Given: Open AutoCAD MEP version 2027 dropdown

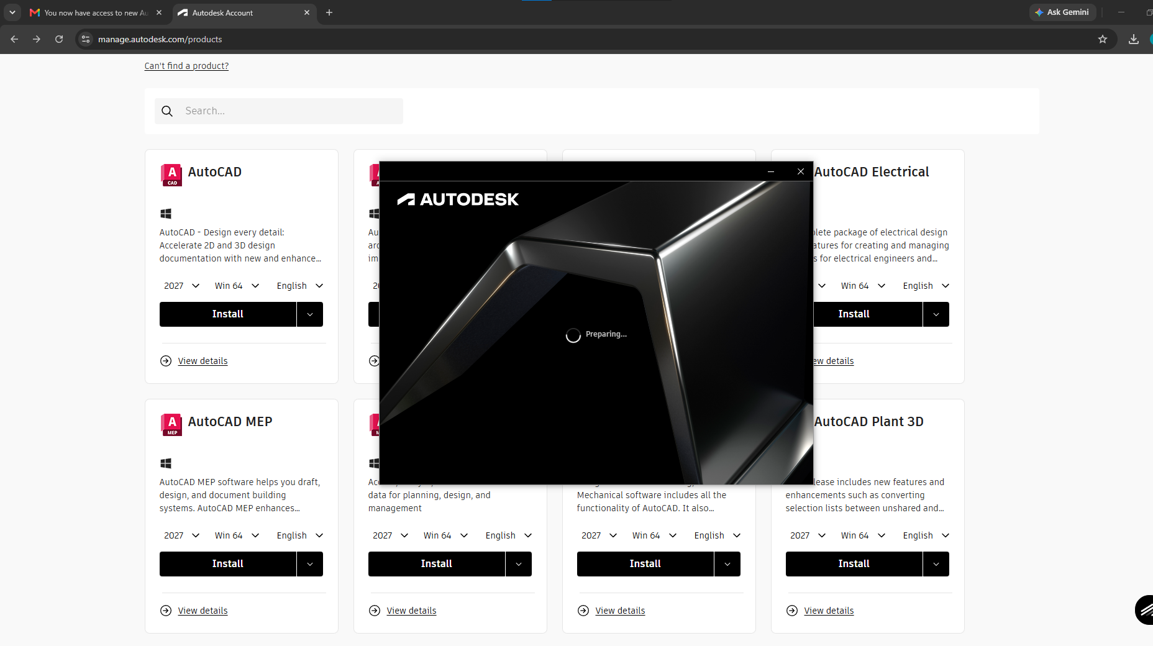Looking at the screenshot, I should coord(181,535).
